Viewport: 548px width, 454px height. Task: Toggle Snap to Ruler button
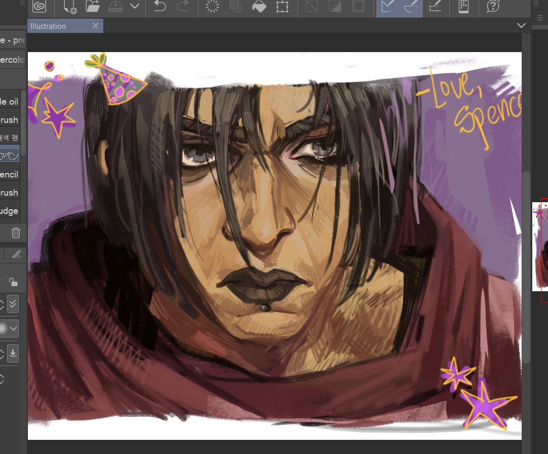[x=388, y=6]
